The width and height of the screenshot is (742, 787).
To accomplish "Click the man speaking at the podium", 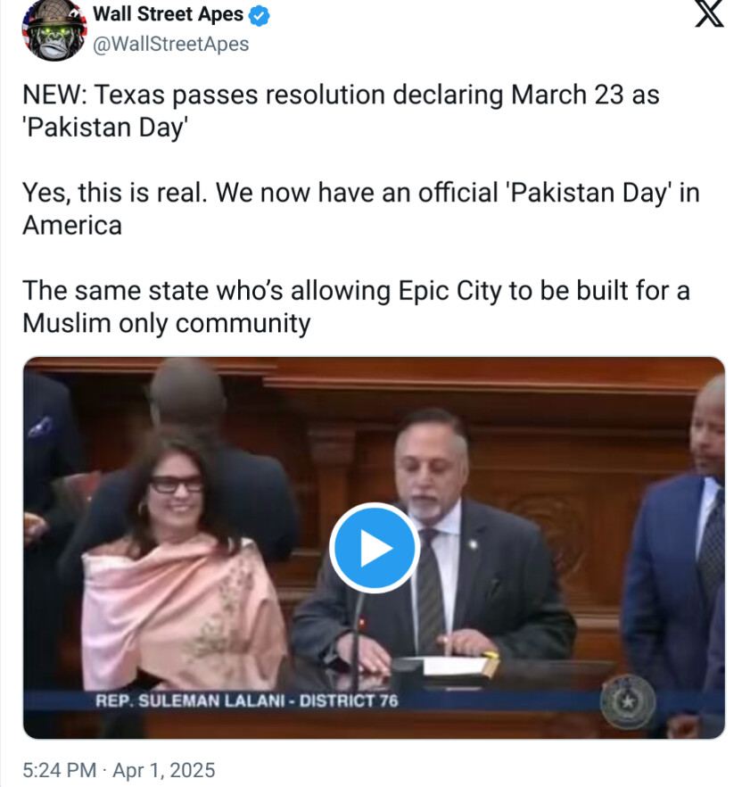I will [436, 543].
